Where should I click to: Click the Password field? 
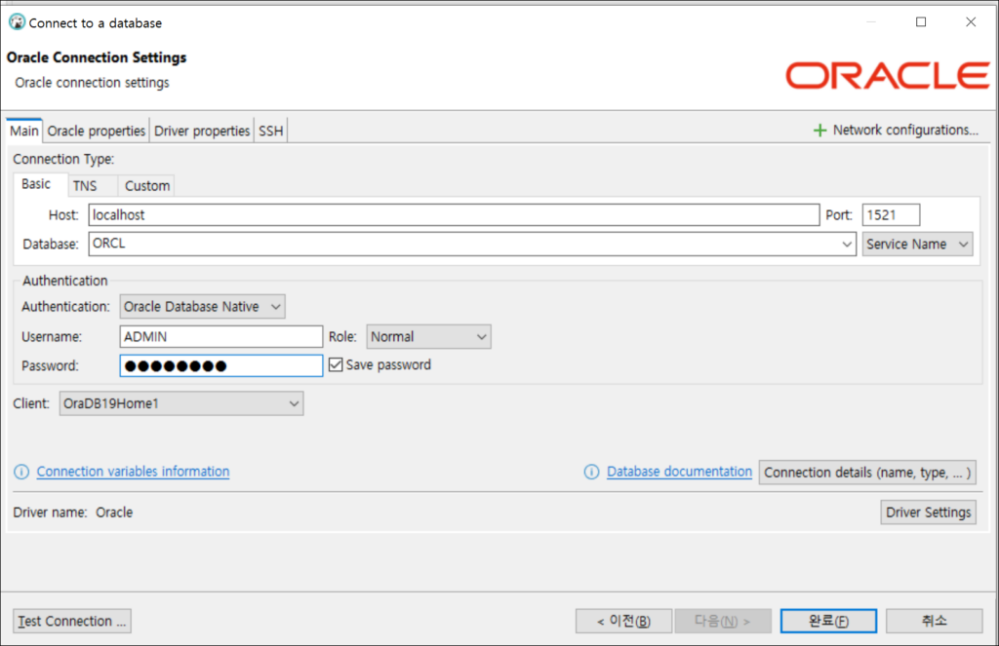pos(221,366)
